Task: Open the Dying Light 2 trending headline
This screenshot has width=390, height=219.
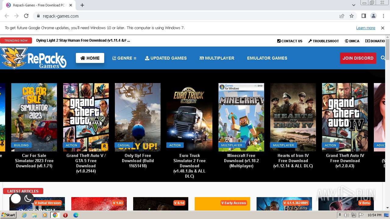Action: click(83, 40)
